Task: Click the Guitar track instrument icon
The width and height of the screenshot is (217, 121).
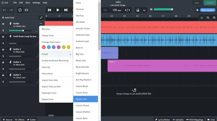Action: (10, 23)
